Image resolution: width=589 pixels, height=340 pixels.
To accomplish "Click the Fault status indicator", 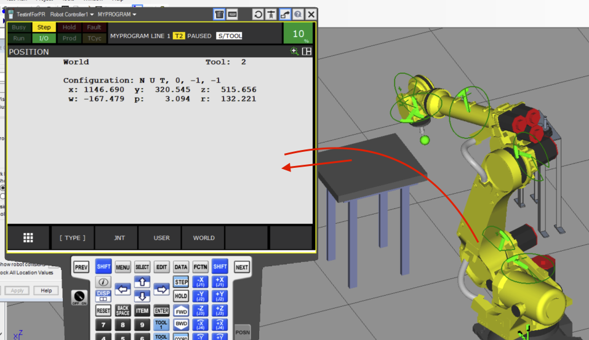I will click(x=94, y=27).
